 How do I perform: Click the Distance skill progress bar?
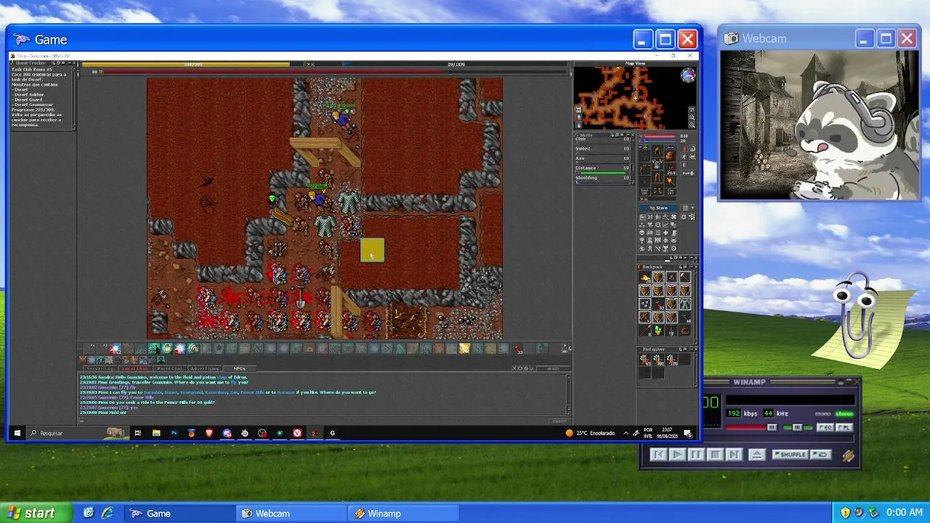tap(602, 174)
